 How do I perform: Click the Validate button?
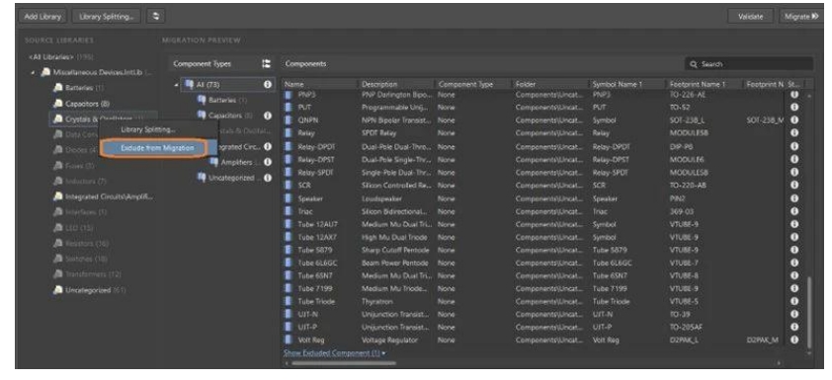(750, 17)
